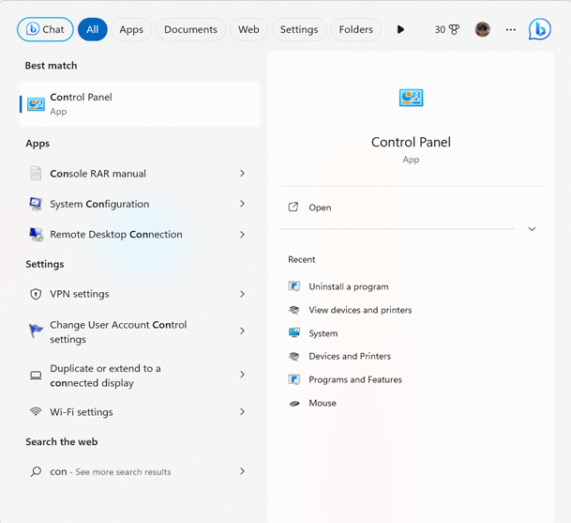The image size is (571, 523).
Task: Expand User Account Control settings chevron
Action: [242, 331]
